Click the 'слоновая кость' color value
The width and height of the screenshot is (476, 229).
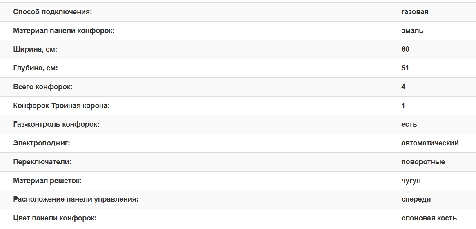tap(429, 218)
